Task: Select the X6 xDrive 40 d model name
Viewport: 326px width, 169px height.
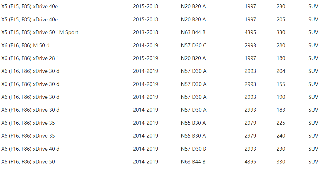Action: point(30,149)
